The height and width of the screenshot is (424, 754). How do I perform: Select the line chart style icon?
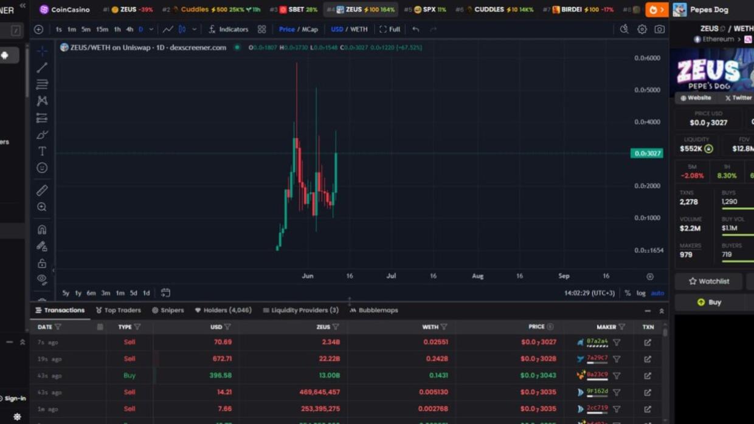pos(168,29)
